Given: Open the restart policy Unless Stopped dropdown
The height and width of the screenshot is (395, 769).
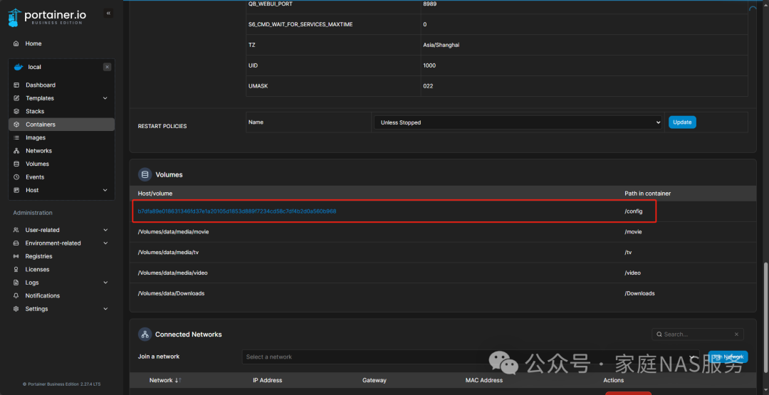Looking at the screenshot, I should (x=518, y=122).
